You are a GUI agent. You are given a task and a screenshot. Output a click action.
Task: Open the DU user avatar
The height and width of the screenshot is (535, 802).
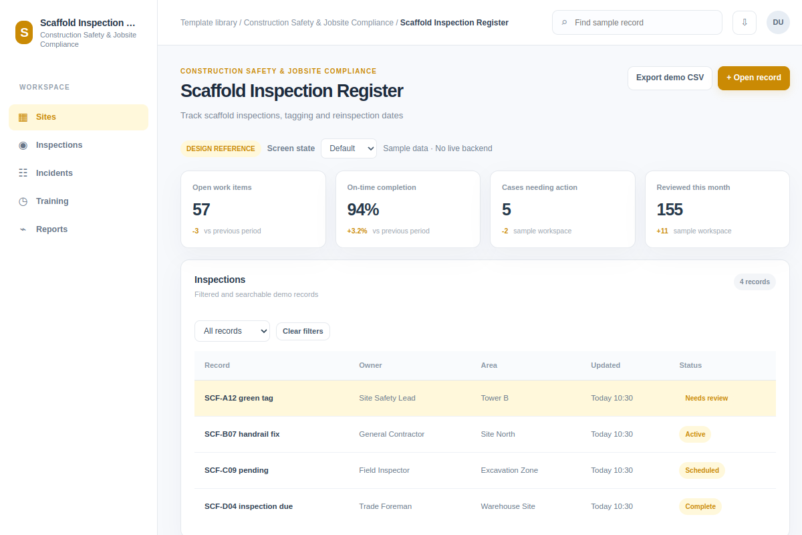tap(778, 23)
